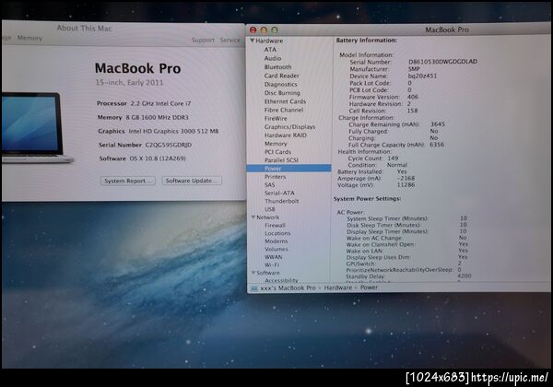The image size is (553, 387).
Task: Click the Processor text 2.2 GHz Intel Core i7
Action: (160, 103)
